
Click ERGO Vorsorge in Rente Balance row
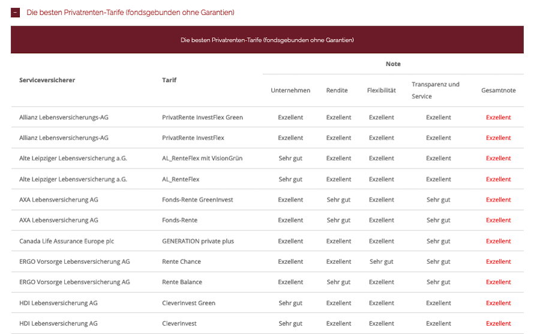74,282
